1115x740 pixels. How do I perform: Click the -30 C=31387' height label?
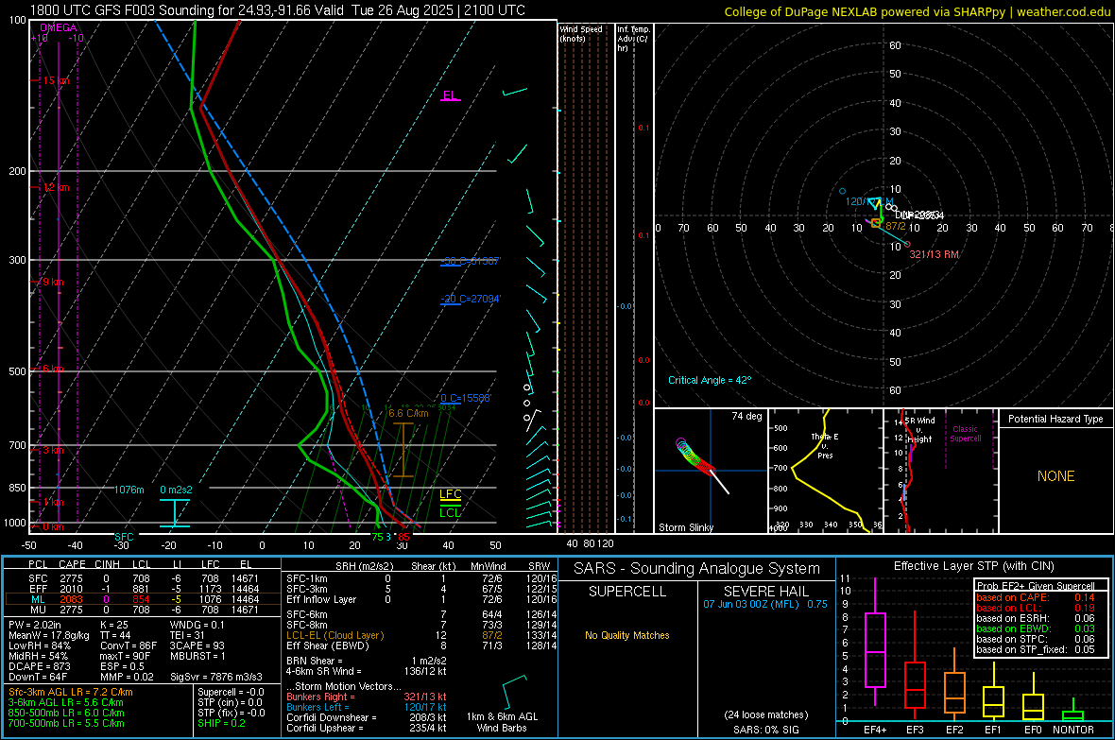click(470, 261)
